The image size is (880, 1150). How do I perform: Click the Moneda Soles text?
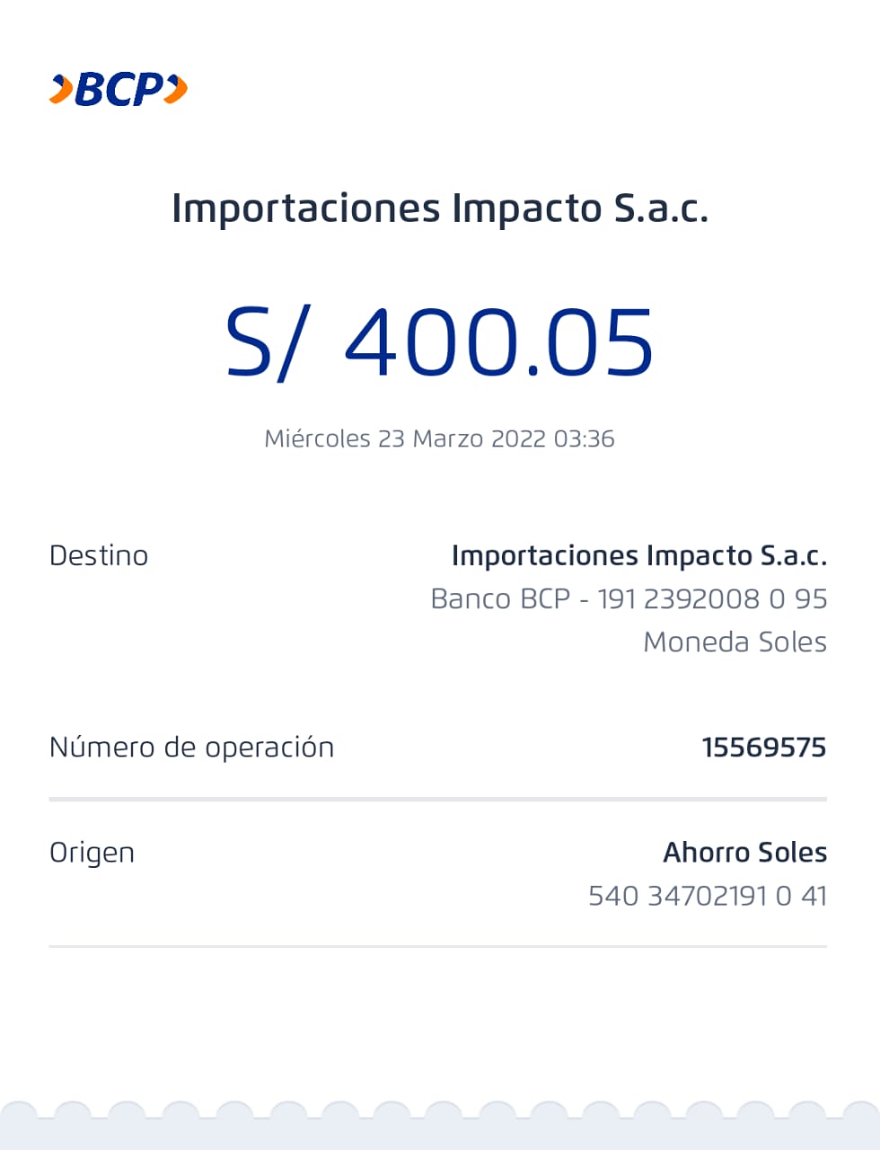(x=735, y=642)
